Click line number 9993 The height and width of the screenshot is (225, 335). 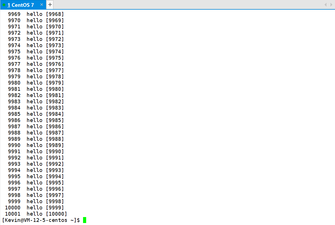click(x=14, y=164)
